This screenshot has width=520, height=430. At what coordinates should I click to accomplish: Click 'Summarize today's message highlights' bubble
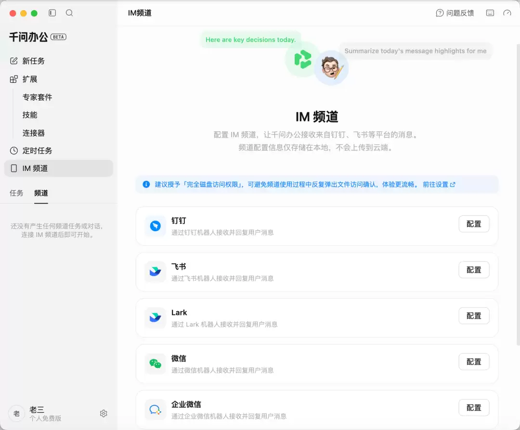[415, 51]
